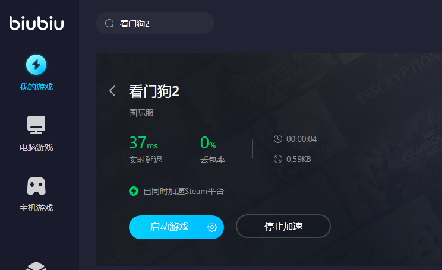Select the 国际服 server region label

click(x=141, y=113)
